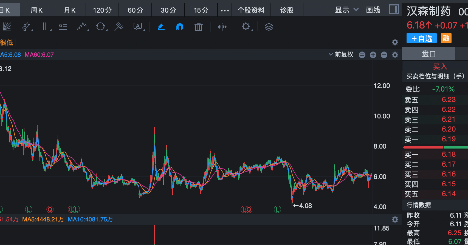Toggle the blue highlighter pen tool
Image resolution: width=468 pixels, height=245 pixels.
click(161, 27)
